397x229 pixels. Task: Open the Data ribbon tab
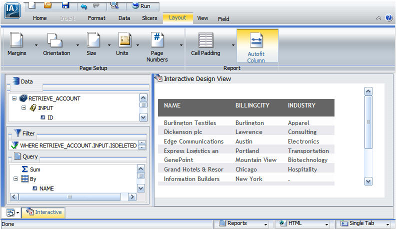click(x=124, y=18)
